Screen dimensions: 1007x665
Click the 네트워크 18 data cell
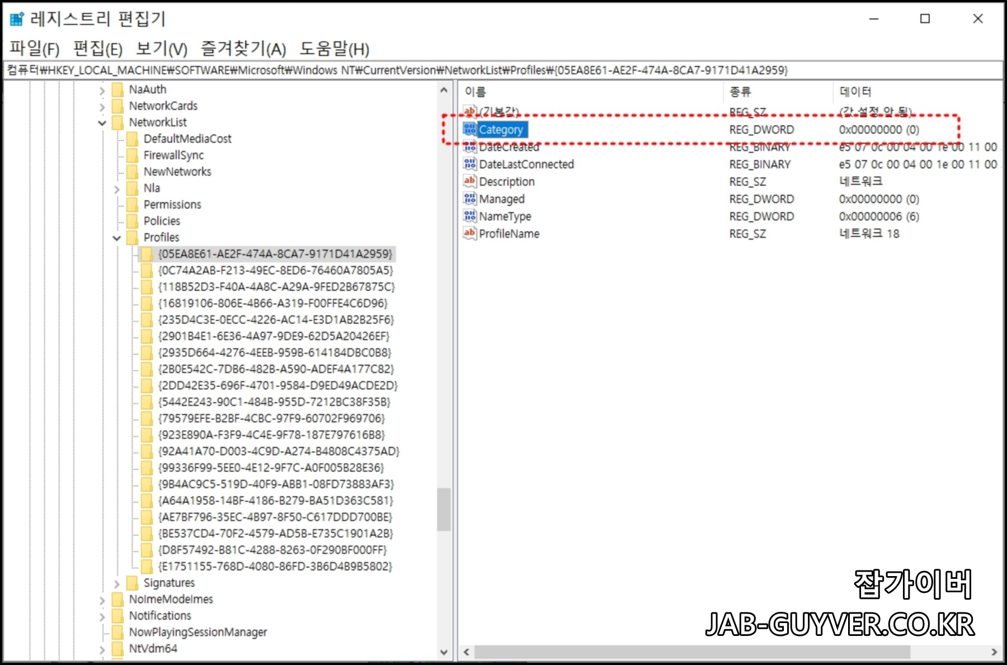tap(869, 233)
